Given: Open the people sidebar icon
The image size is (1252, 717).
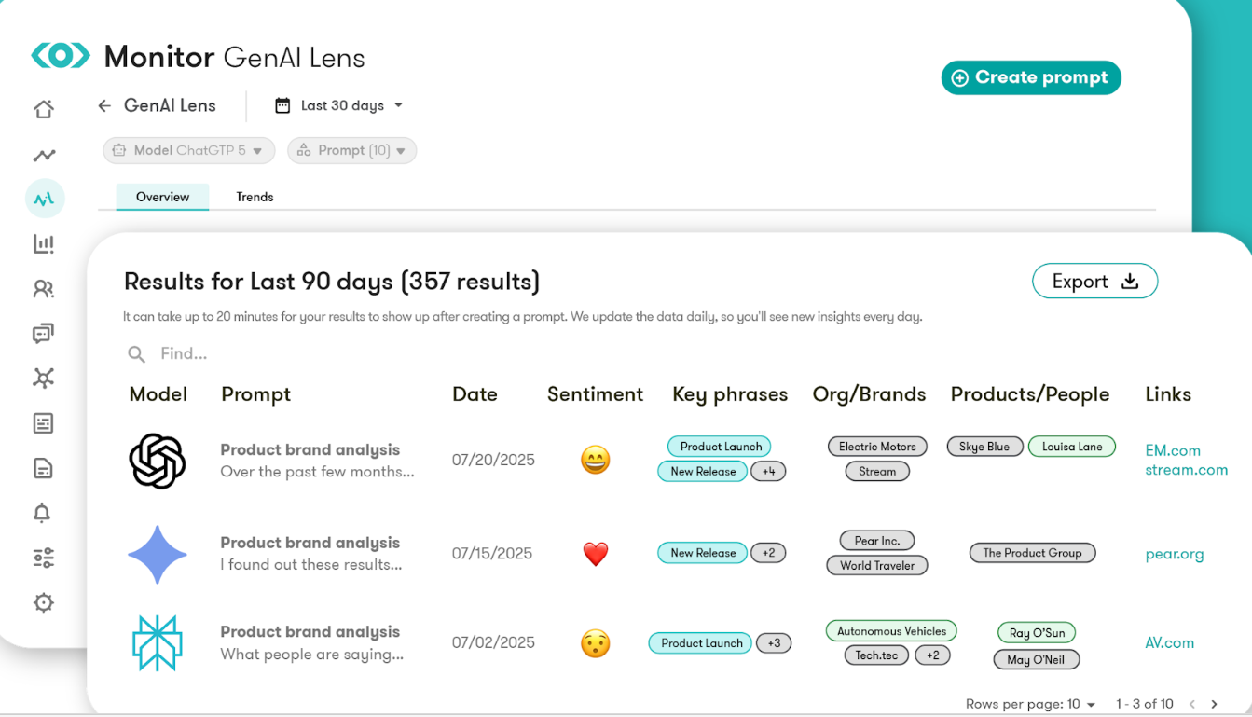Looking at the screenshot, I should 44,289.
